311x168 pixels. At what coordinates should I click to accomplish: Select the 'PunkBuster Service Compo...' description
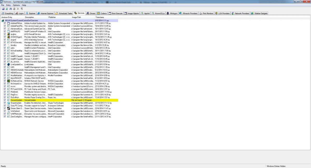click(x=36, y=92)
